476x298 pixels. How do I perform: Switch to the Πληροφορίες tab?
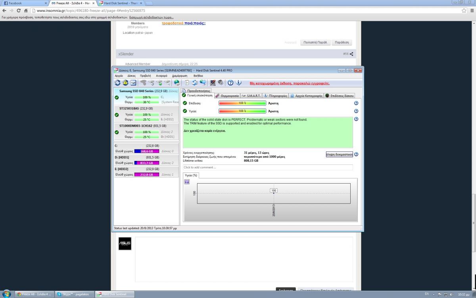pyautogui.click(x=275, y=96)
